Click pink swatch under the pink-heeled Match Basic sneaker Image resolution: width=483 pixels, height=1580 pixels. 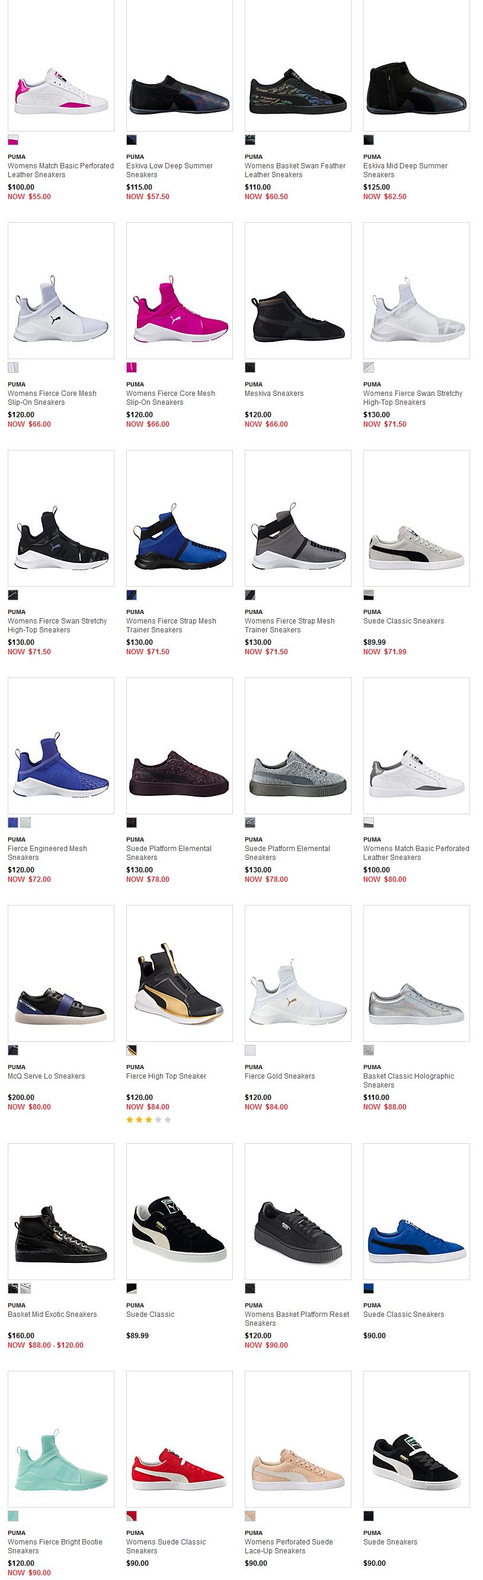click(13, 140)
